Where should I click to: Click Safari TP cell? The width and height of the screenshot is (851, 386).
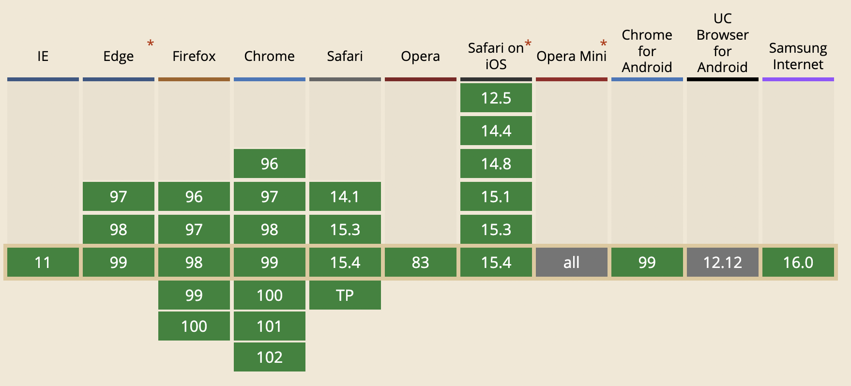tap(345, 295)
